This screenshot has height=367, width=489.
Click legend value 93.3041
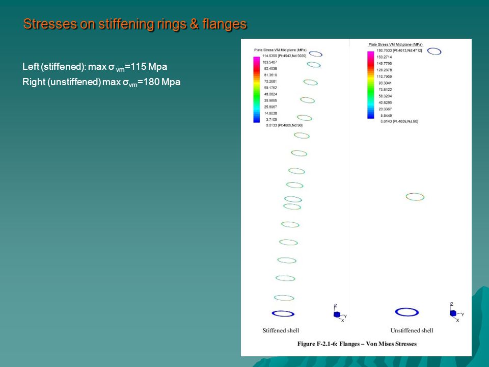(385, 83)
